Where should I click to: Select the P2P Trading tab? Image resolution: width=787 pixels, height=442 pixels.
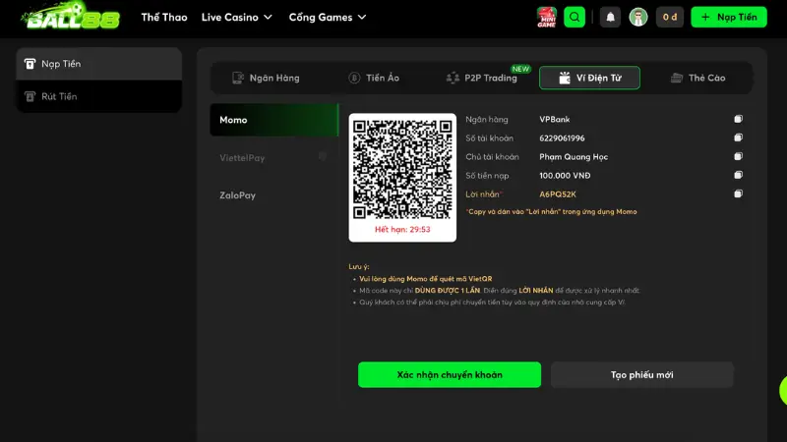pos(482,78)
